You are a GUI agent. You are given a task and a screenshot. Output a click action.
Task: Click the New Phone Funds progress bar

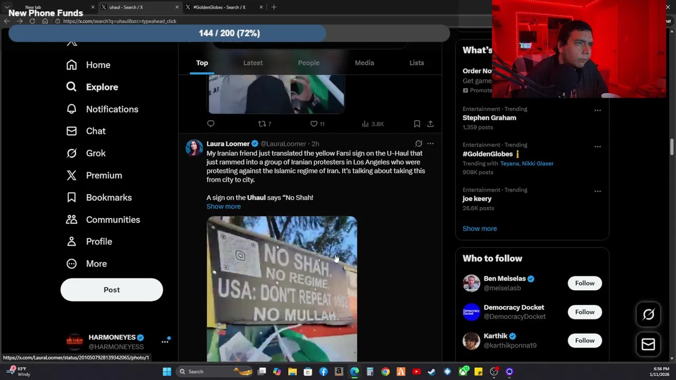(229, 33)
